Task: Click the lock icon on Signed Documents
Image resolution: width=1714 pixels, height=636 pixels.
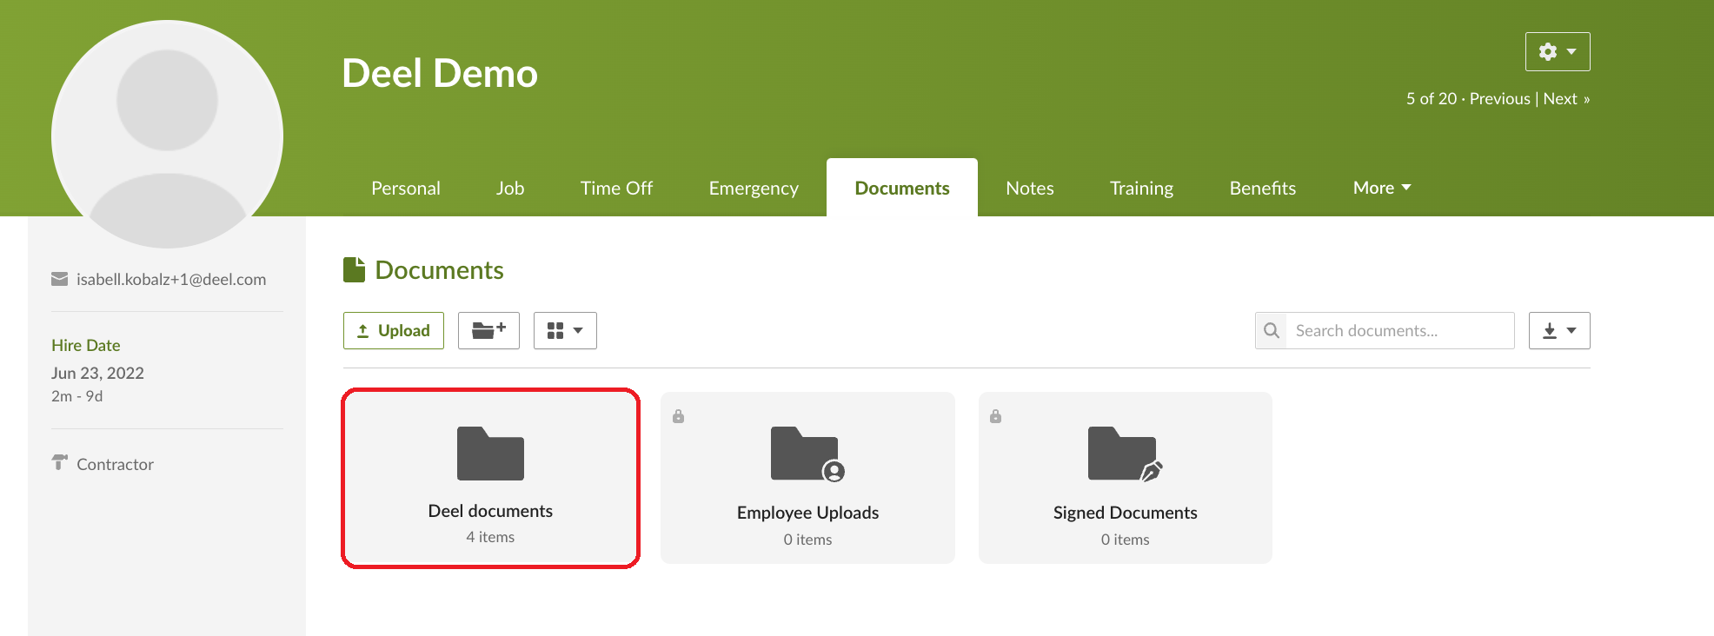Action: pos(995,416)
